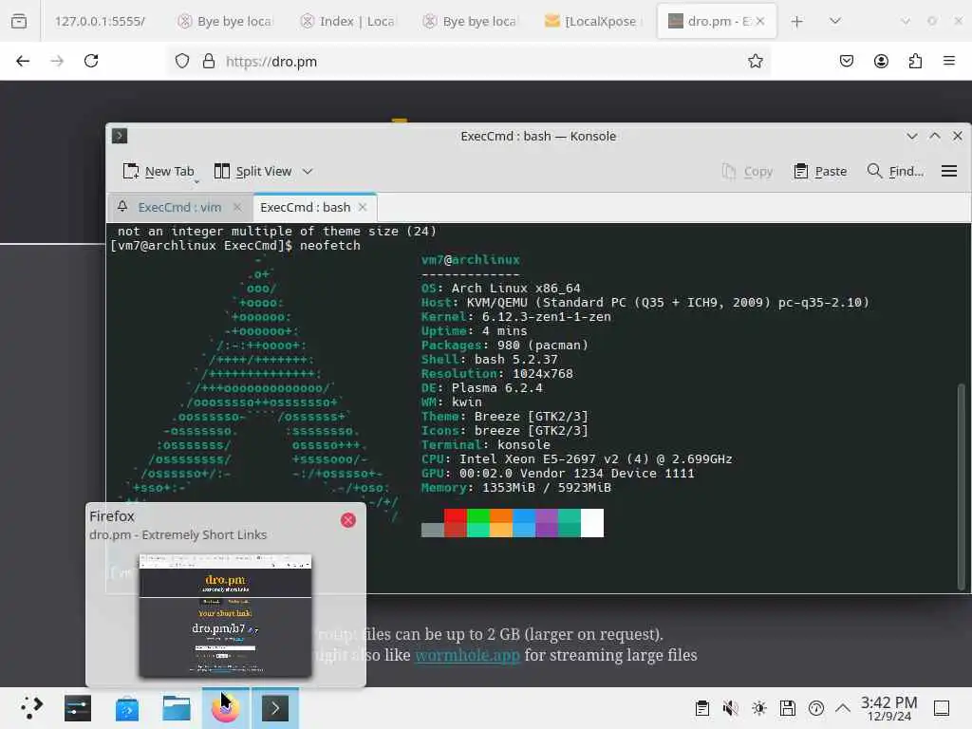
Task: Open the extensions puzzle icon
Action: (915, 61)
